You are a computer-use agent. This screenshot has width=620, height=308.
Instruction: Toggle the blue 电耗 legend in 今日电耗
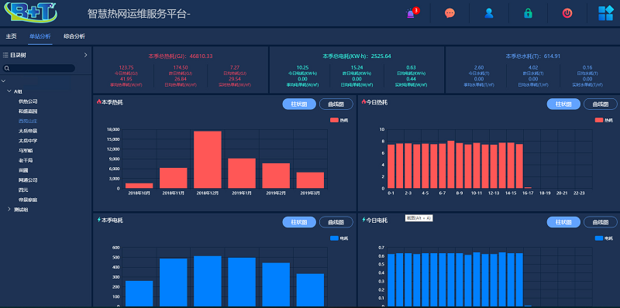tap(604, 238)
